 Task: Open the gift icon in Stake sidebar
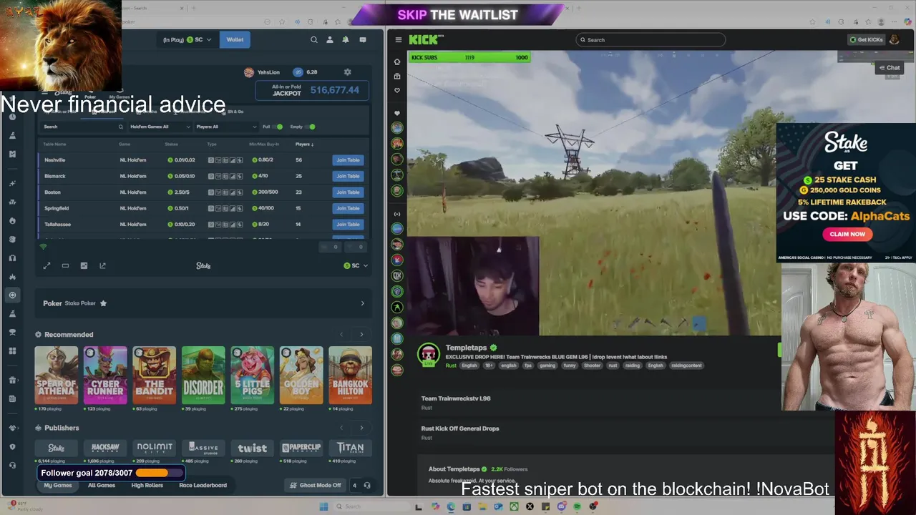click(12, 381)
